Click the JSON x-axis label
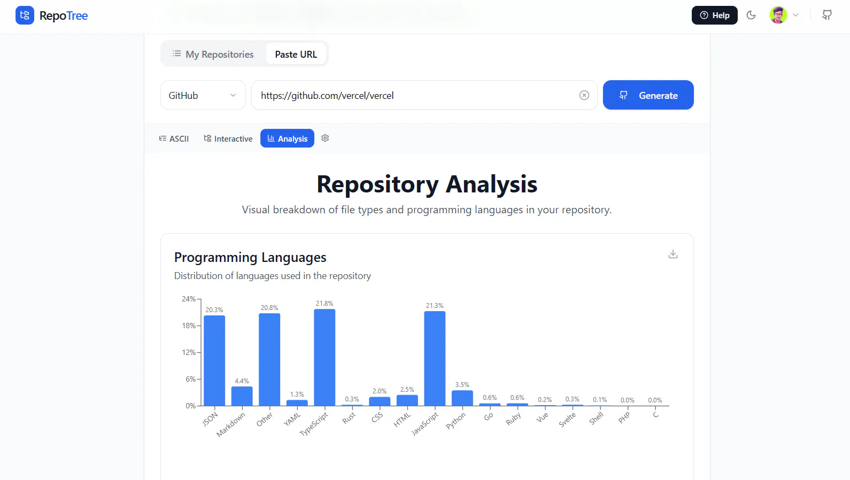This screenshot has width=850, height=480. 210,419
